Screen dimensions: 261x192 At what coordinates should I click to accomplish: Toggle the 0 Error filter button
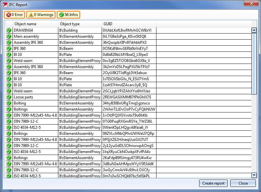click(14, 15)
